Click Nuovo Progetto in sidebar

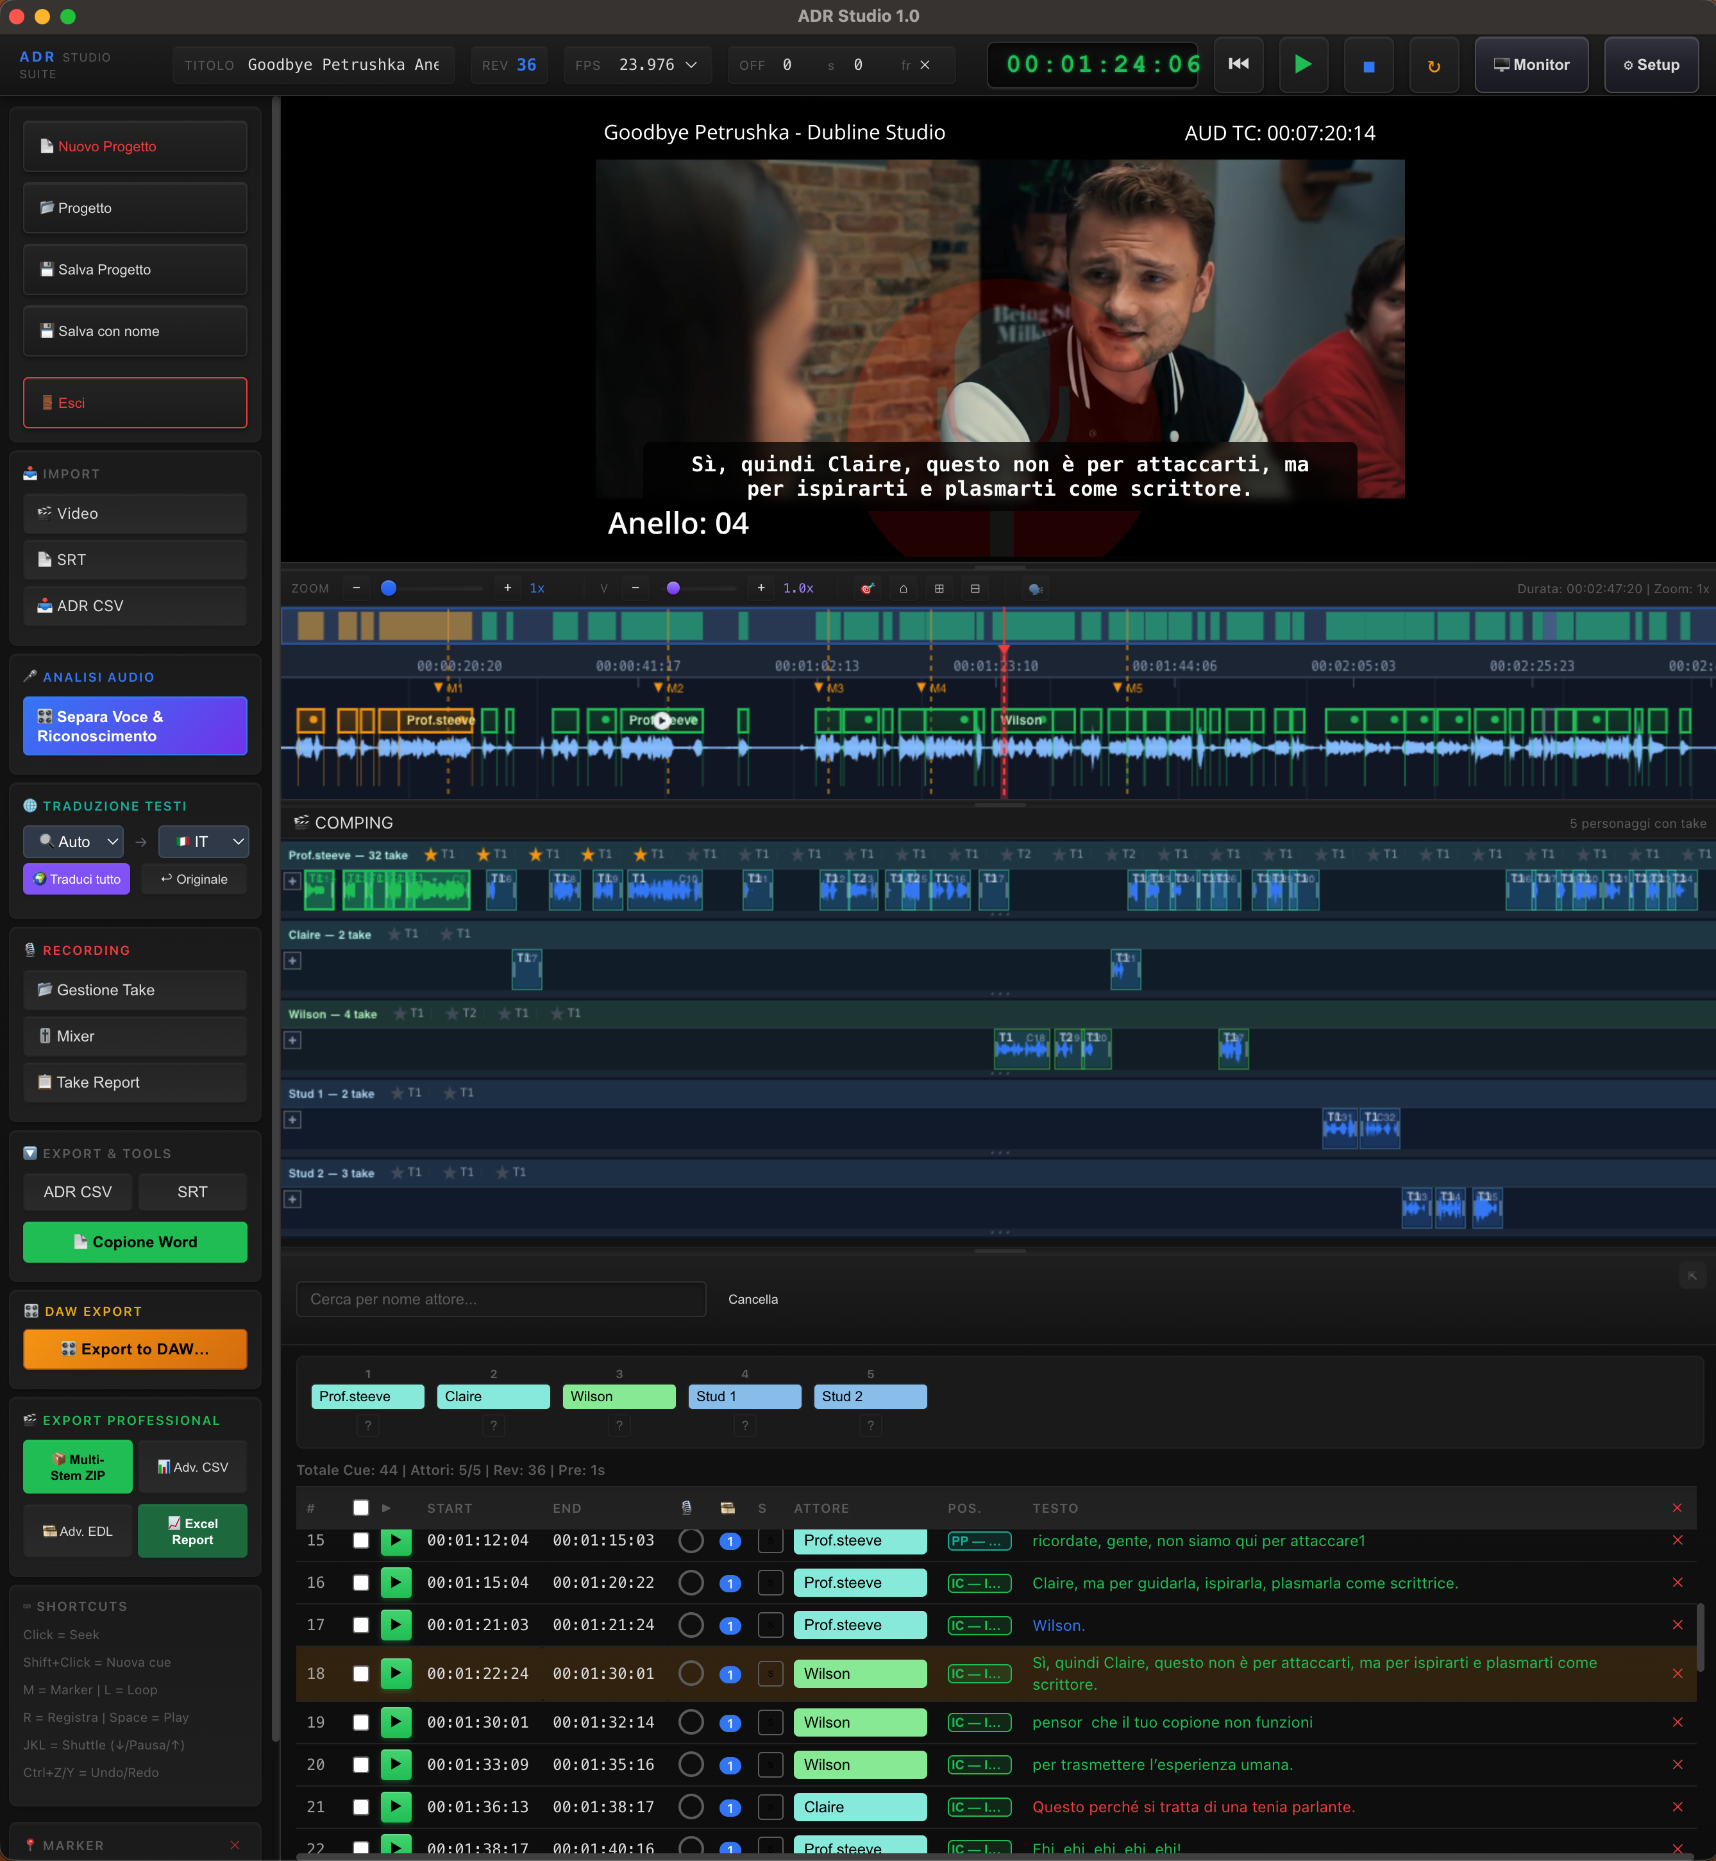[135, 146]
